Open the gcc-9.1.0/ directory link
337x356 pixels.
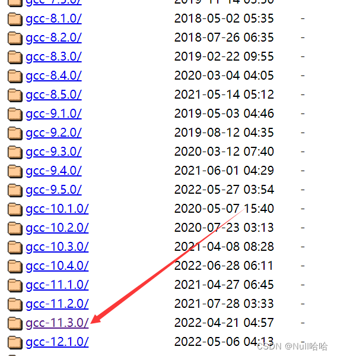[54, 114]
